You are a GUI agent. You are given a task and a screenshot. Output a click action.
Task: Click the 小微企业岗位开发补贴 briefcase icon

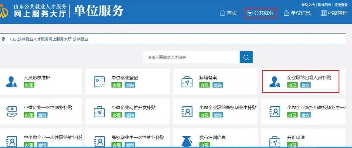click(99, 111)
